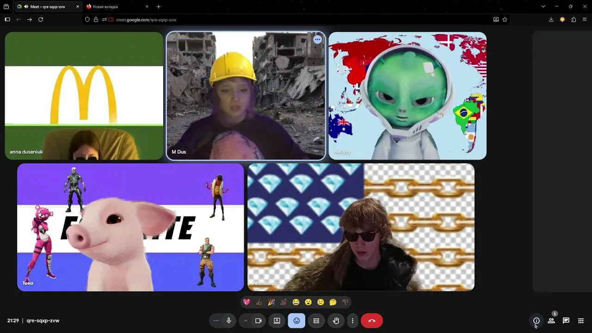Send the surprised face reaction
The width and height of the screenshot is (592, 333).
(308, 302)
